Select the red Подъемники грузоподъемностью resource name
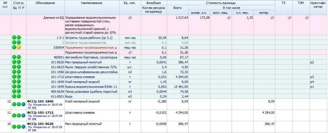This screenshot has height=133, width=328. point(91,47)
